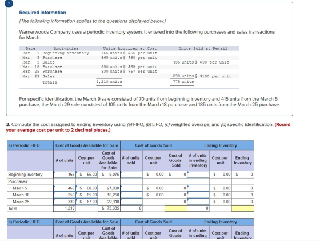Click yellow total Ending Inventory cell

pos(243,208)
